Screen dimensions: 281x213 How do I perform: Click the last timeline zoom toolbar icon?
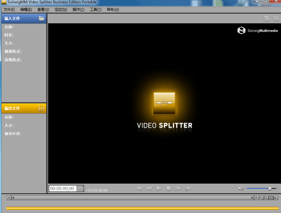tap(276, 198)
